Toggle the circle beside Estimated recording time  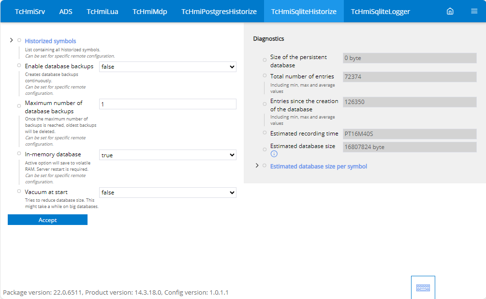tap(265, 133)
